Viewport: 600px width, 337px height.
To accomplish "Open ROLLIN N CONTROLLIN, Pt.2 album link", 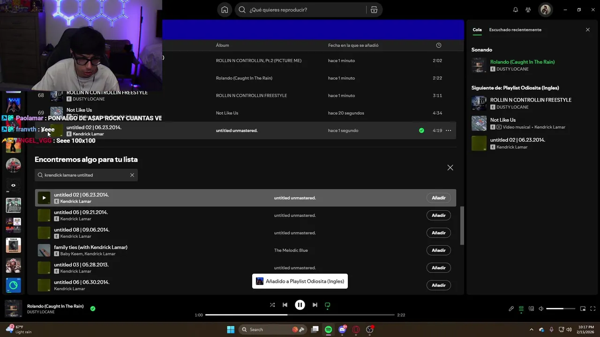I will click(x=258, y=61).
